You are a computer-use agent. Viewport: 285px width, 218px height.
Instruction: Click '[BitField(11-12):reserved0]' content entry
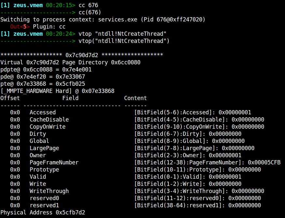(198, 198)
